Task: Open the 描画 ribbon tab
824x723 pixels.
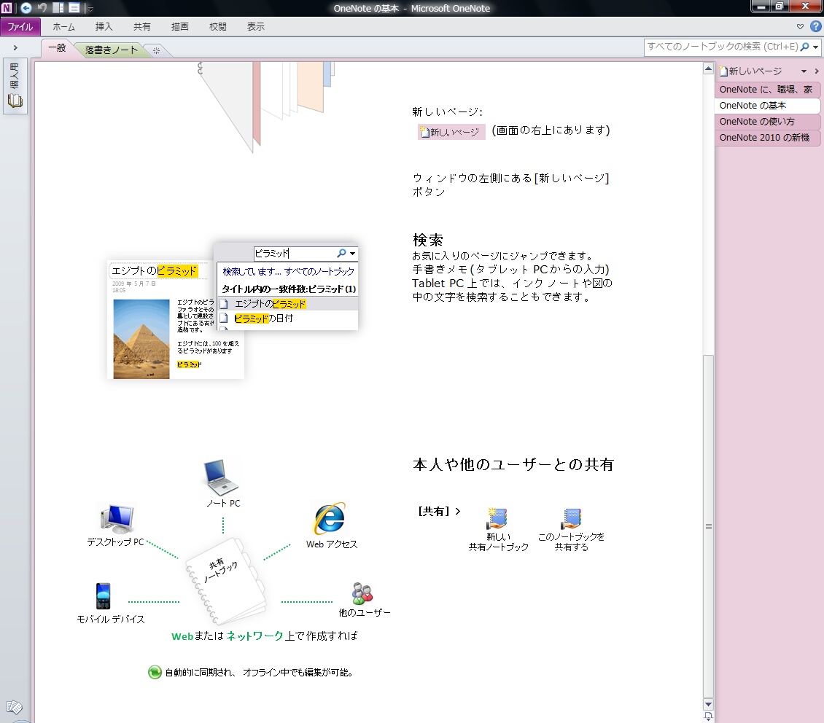Action: click(x=179, y=27)
